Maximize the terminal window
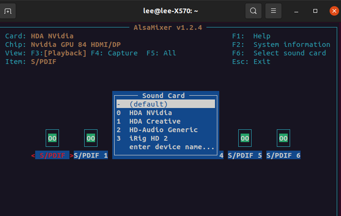Viewport: 341px width, 216px height. pos(315,11)
